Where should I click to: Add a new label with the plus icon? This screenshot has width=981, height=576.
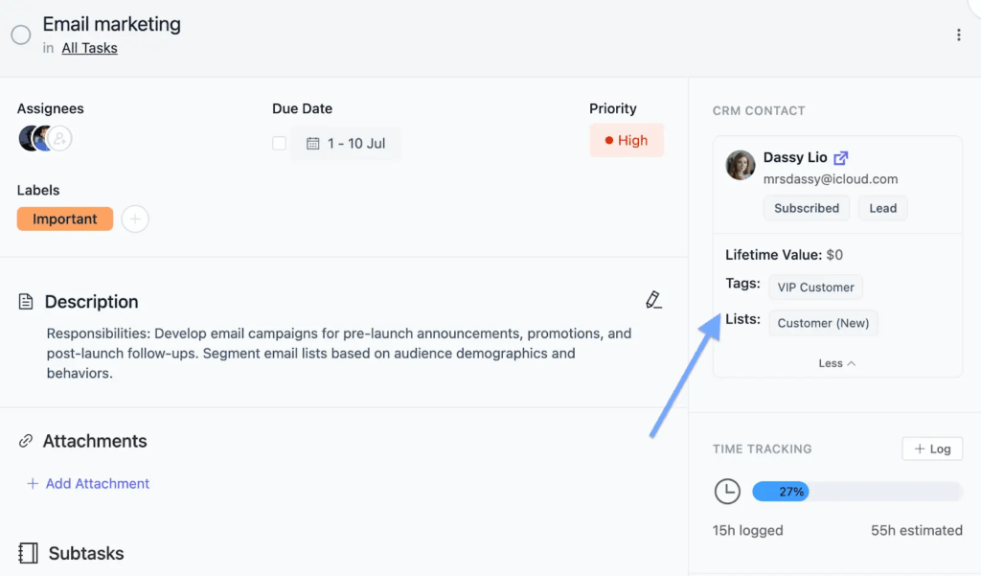coord(134,219)
